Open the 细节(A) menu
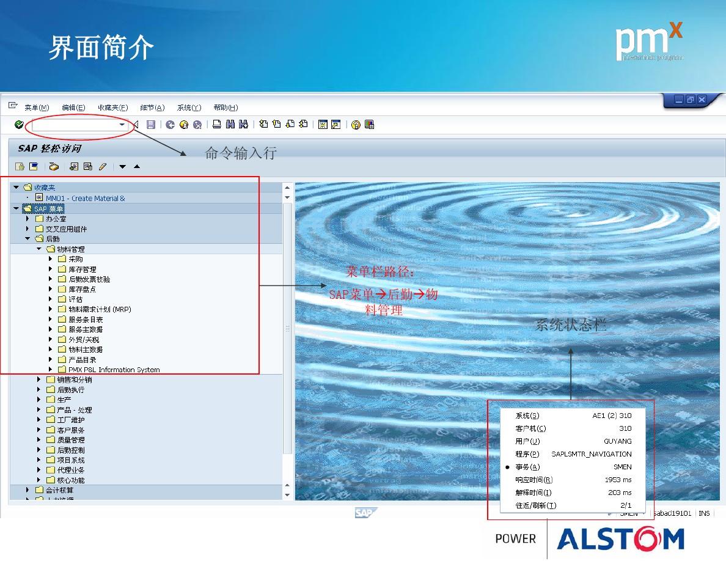Viewport: 726px width, 561px height. tap(152, 108)
